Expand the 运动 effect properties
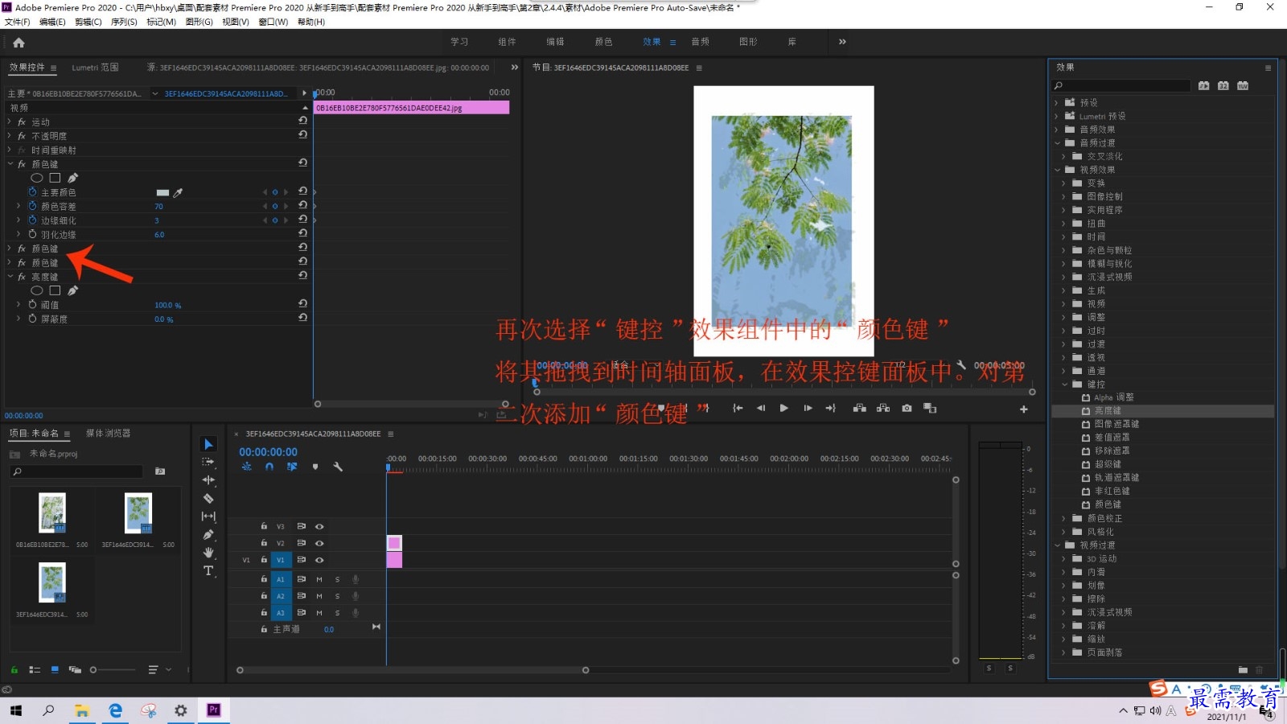Image resolution: width=1287 pixels, height=724 pixels. coord(10,122)
